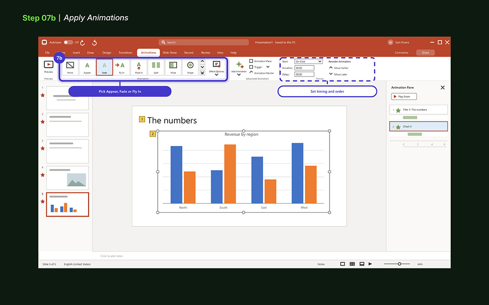Check the Trigger checkbox
489x305 pixels.
(x=251, y=67)
